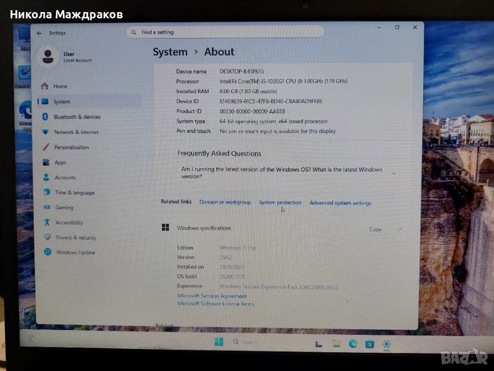The width and height of the screenshot is (494, 371).
Task: Expand the Windows version FAQ question
Action: pos(394,173)
